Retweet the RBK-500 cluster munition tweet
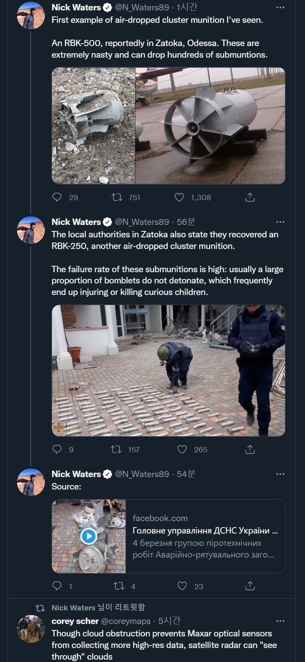Screen dimensions: 305x662 pyautogui.click(x=117, y=197)
